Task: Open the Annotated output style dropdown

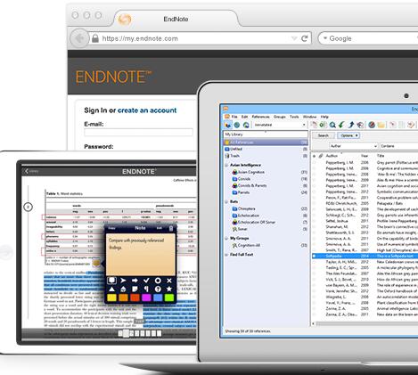Action: click(304, 125)
